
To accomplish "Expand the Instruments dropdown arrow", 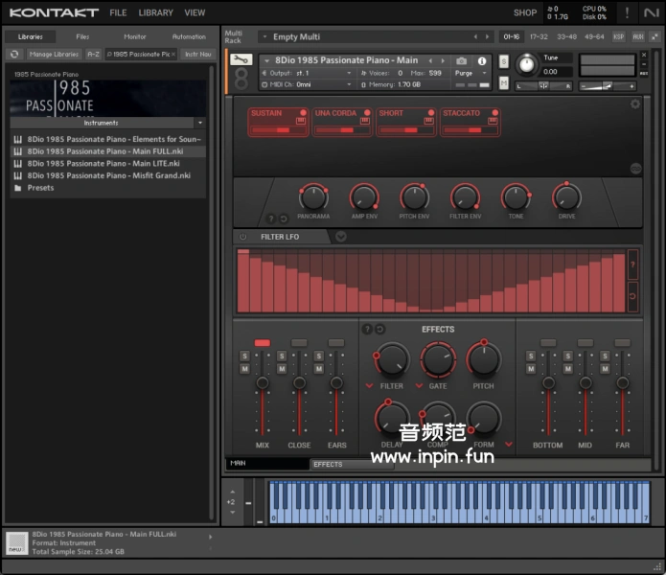I will pos(199,123).
